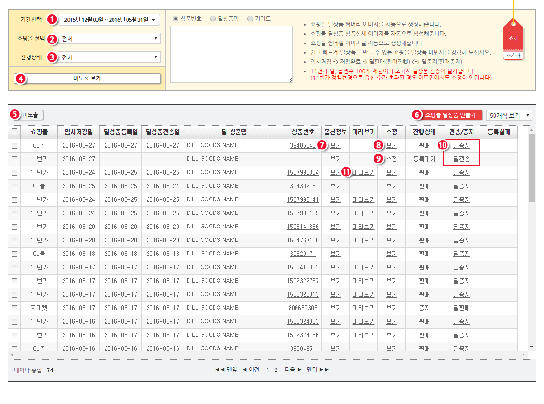The width and height of the screenshot is (544, 404).
Task: Tick the checkbox for product 1505141386
Action: [x=14, y=227]
